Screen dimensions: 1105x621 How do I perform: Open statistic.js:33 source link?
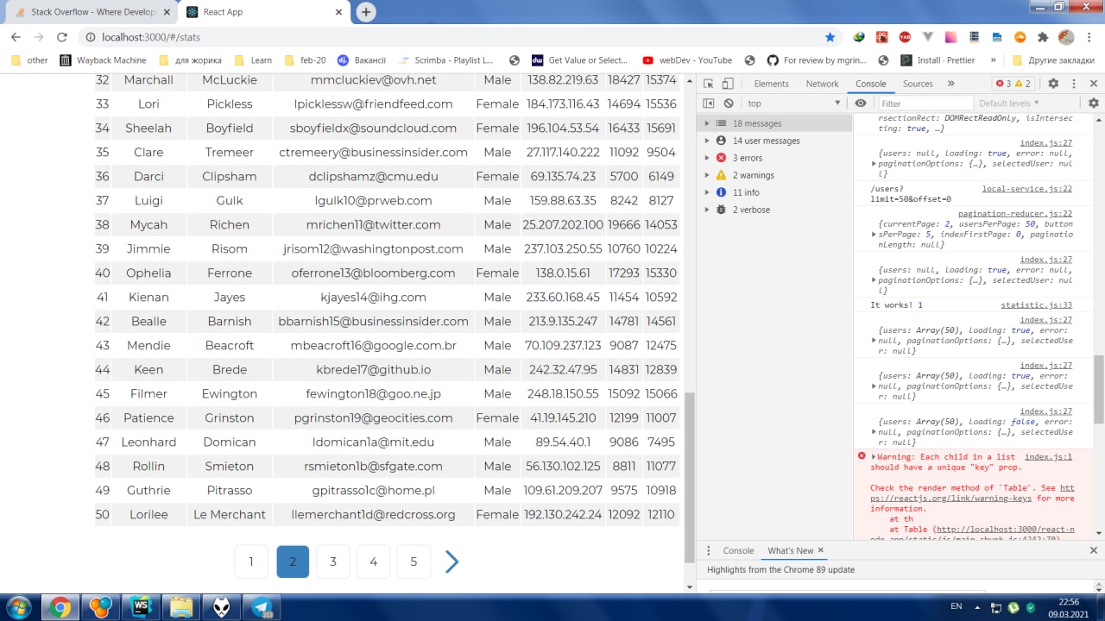pyautogui.click(x=1036, y=305)
